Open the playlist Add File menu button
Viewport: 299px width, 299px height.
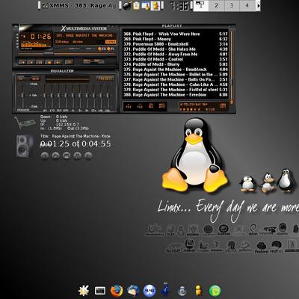click(x=129, y=106)
